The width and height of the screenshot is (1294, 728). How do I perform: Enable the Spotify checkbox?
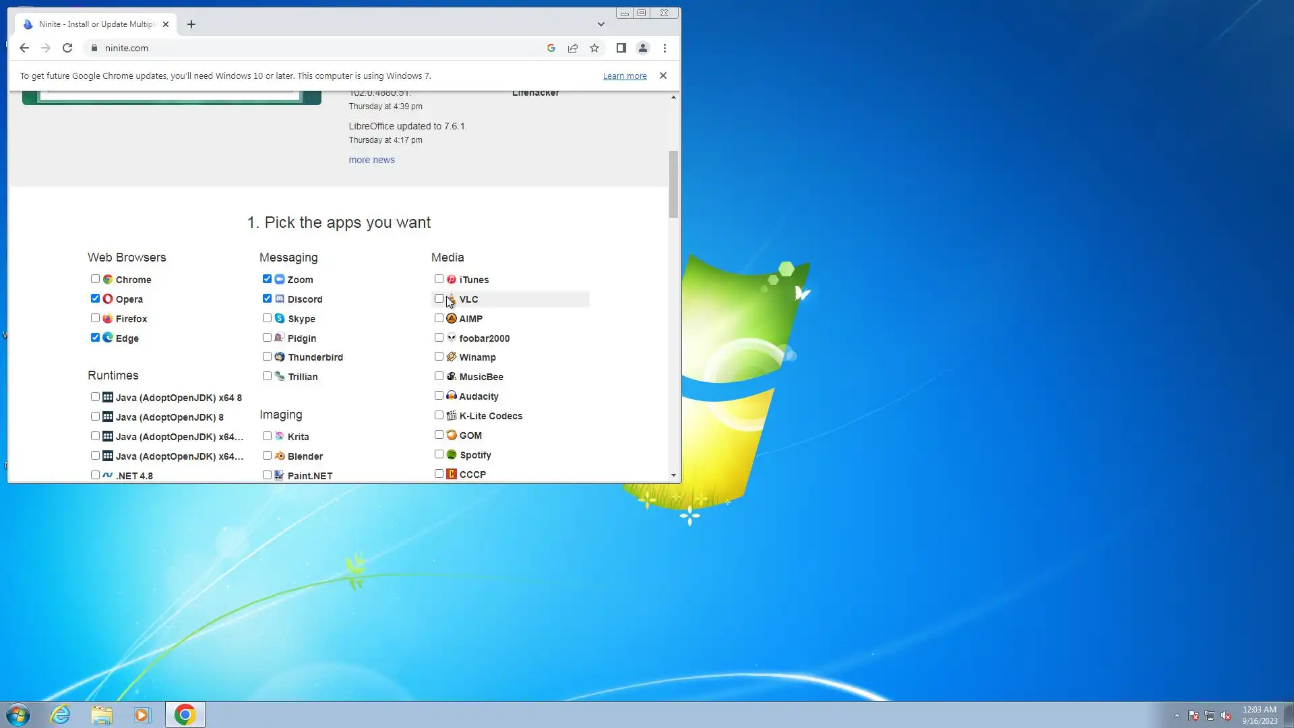(439, 454)
